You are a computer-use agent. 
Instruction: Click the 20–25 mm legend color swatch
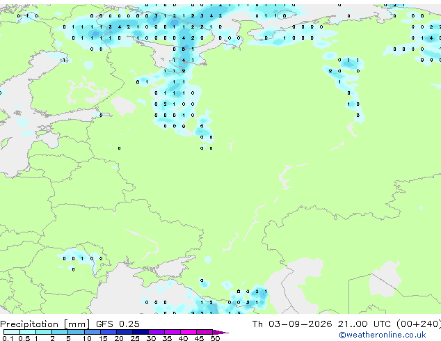tap(125, 332)
